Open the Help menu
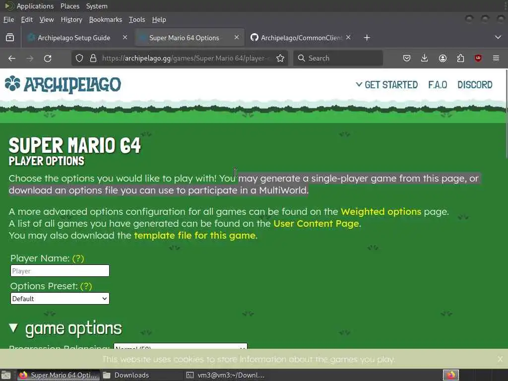The height and width of the screenshot is (381, 508). coord(159,20)
